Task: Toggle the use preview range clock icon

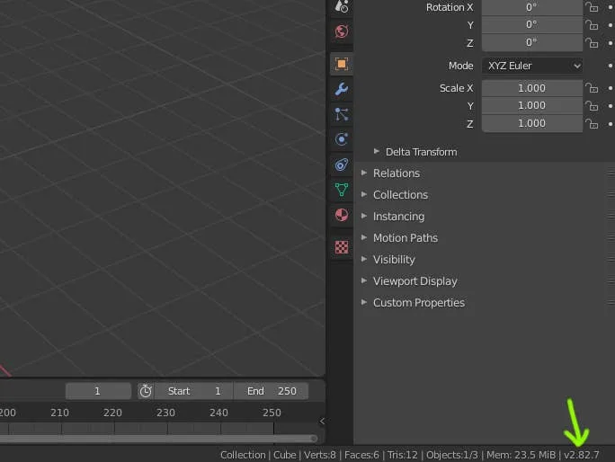Action: [x=146, y=391]
